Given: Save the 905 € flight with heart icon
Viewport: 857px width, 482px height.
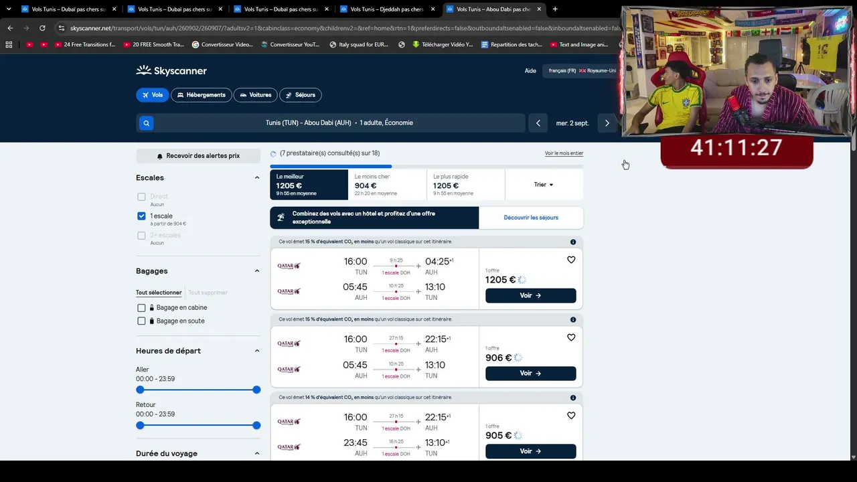Looking at the screenshot, I should click(x=571, y=415).
